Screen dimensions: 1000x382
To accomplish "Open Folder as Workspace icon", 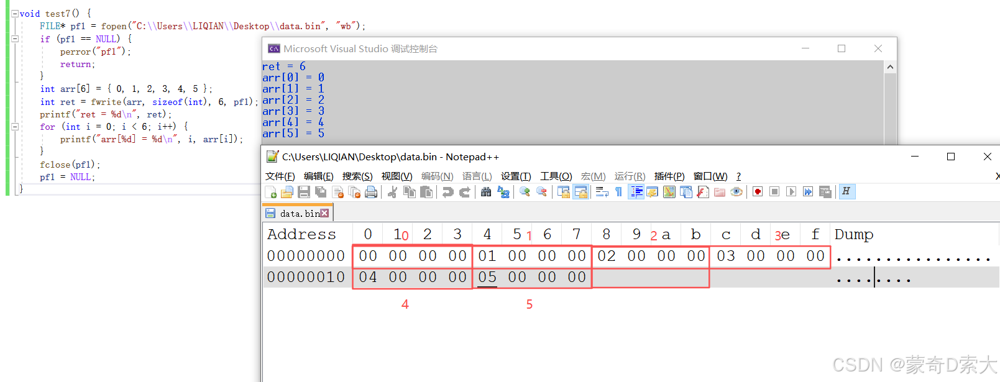I will click(x=719, y=192).
